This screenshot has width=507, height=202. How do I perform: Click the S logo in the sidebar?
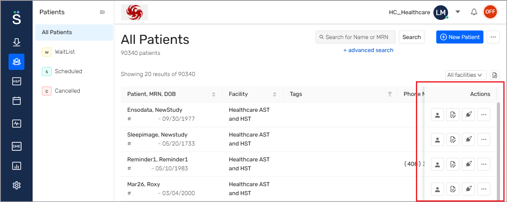[x=16, y=17]
